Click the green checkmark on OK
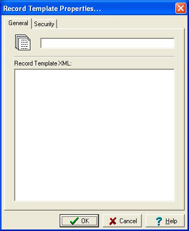The height and width of the screenshot is (231, 189). pos(74,221)
